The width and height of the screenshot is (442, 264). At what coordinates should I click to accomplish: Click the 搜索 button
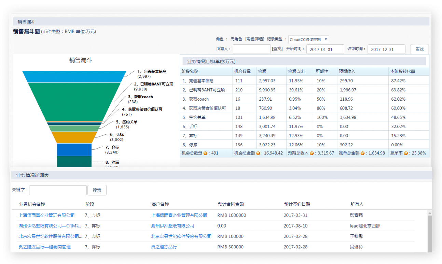coord(97,190)
